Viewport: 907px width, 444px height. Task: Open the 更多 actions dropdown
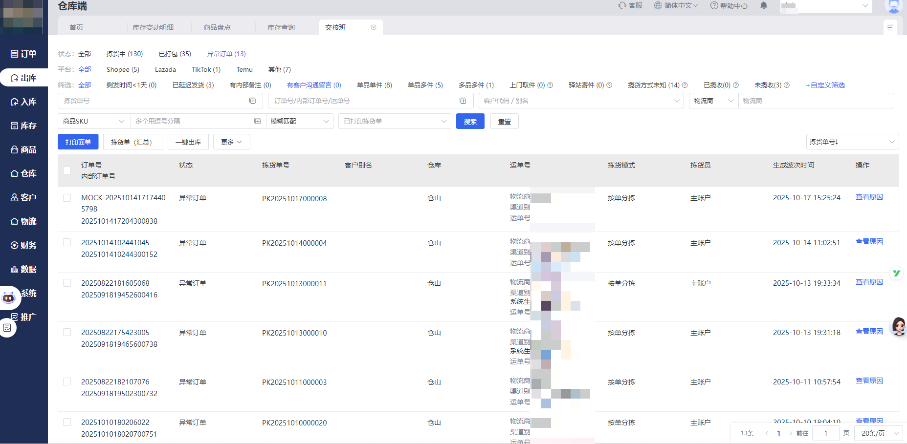click(x=231, y=142)
